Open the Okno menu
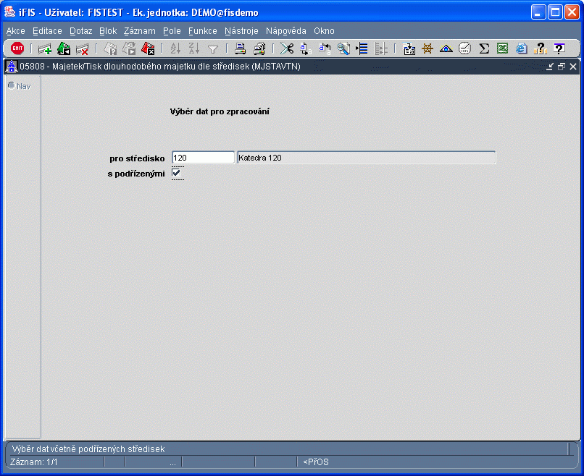This screenshot has height=476, width=584. pos(324,31)
